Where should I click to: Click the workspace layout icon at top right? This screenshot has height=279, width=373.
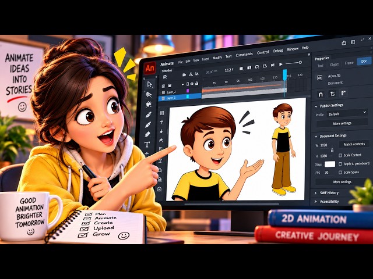click(353, 42)
